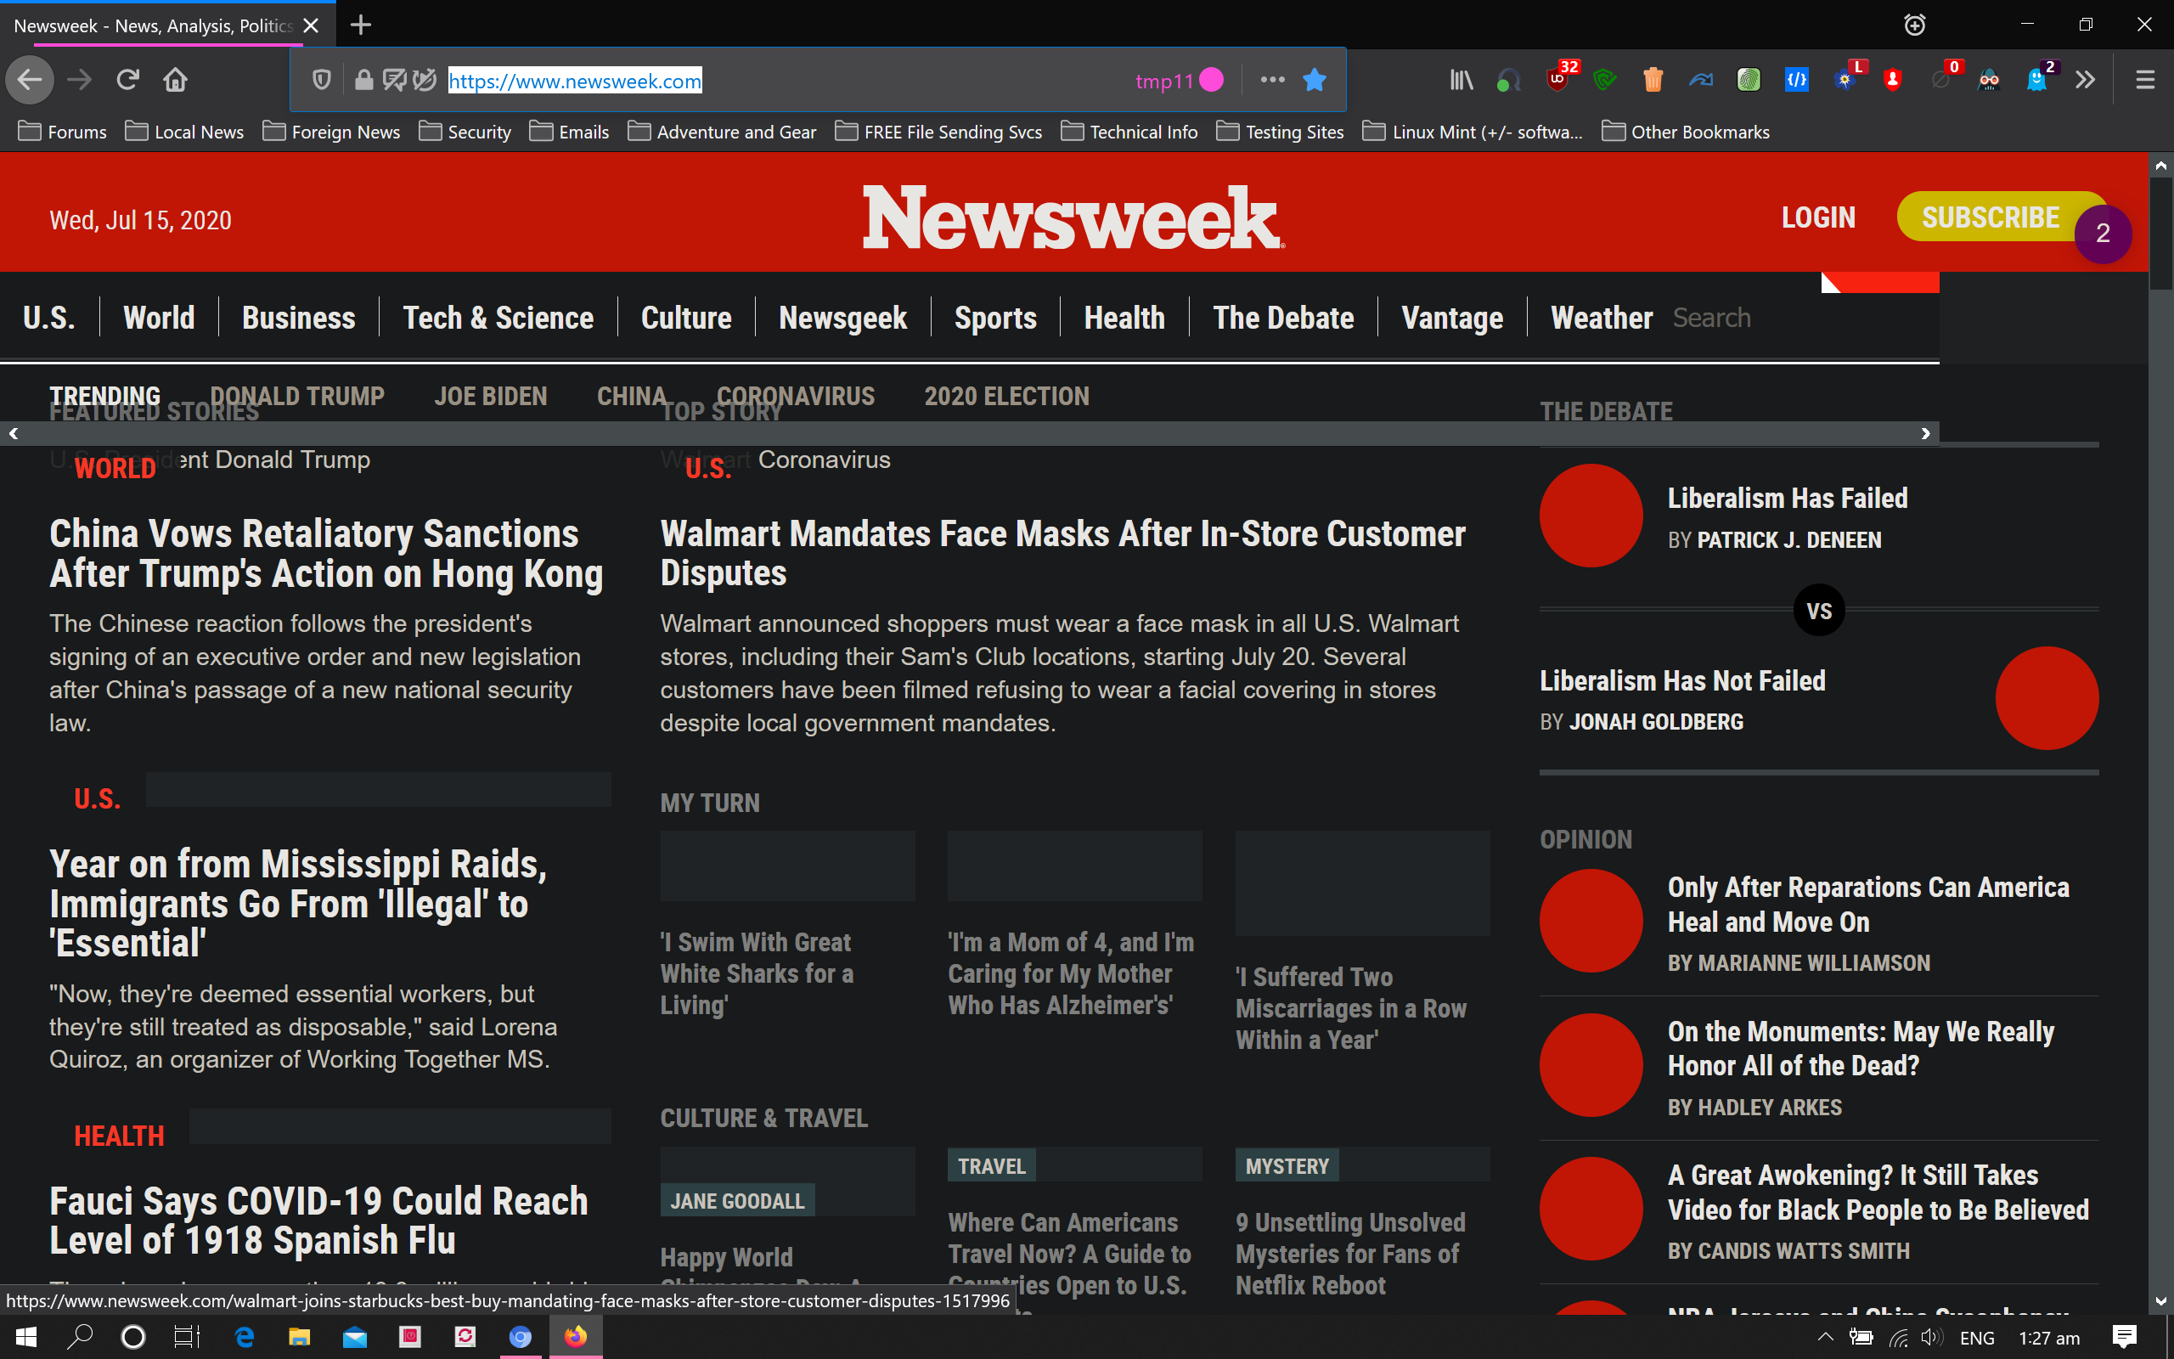Viewport: 2174px width, 1359px height.
Task: Open The Debate navigation section
Action: [1283, 319]
